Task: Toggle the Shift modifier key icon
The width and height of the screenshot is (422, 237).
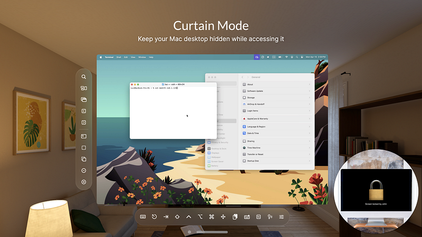Action: (177, 216)
